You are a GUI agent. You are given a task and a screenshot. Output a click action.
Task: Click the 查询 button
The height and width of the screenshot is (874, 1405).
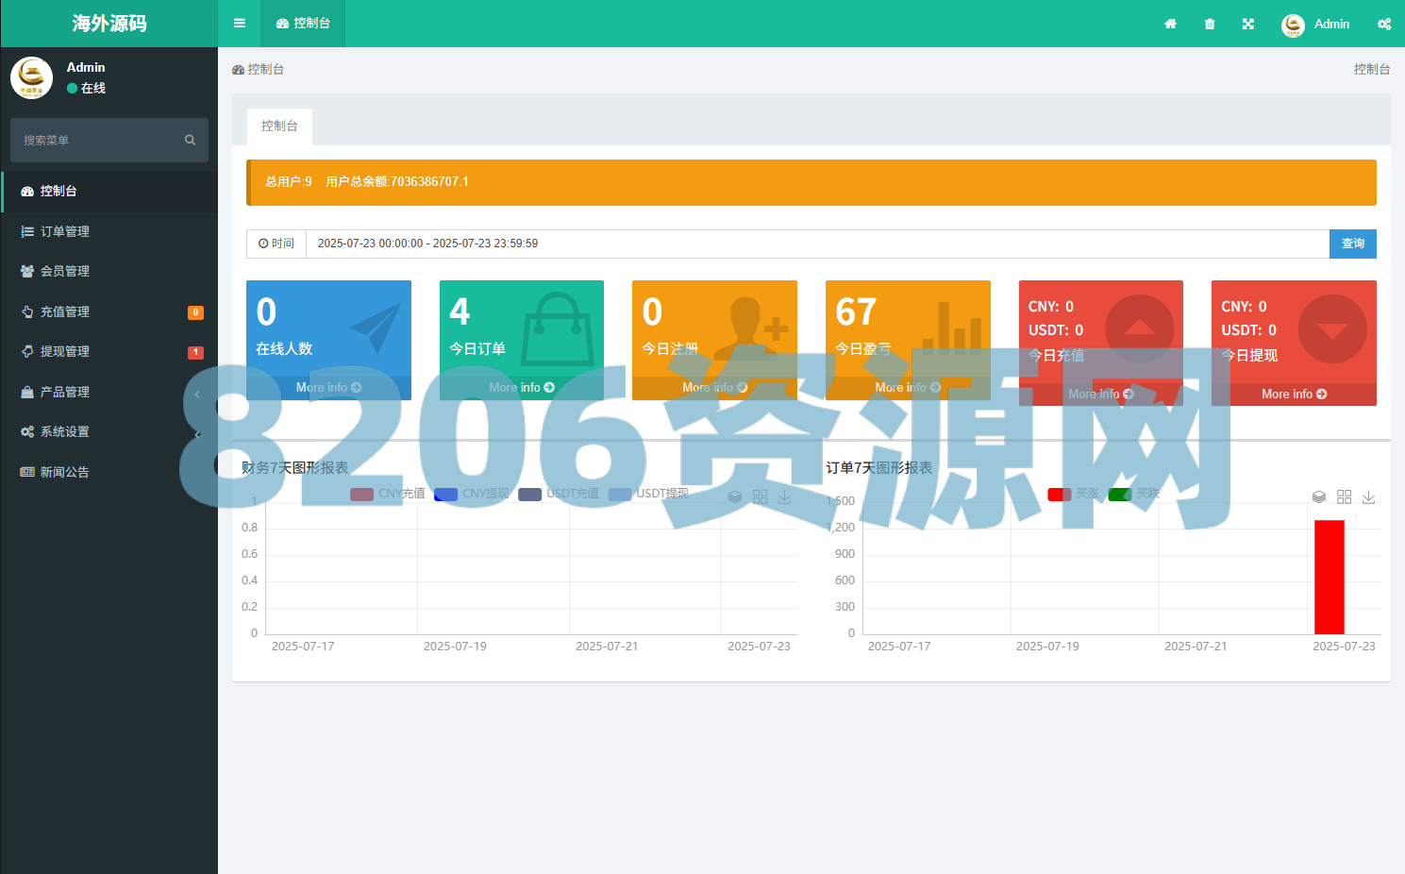(x=1352, y=244)
